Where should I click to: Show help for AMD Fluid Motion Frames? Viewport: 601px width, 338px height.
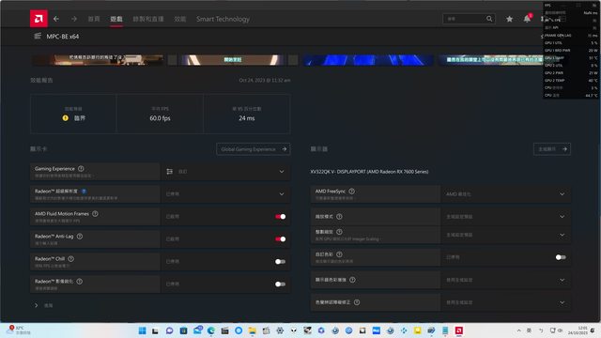95,214
